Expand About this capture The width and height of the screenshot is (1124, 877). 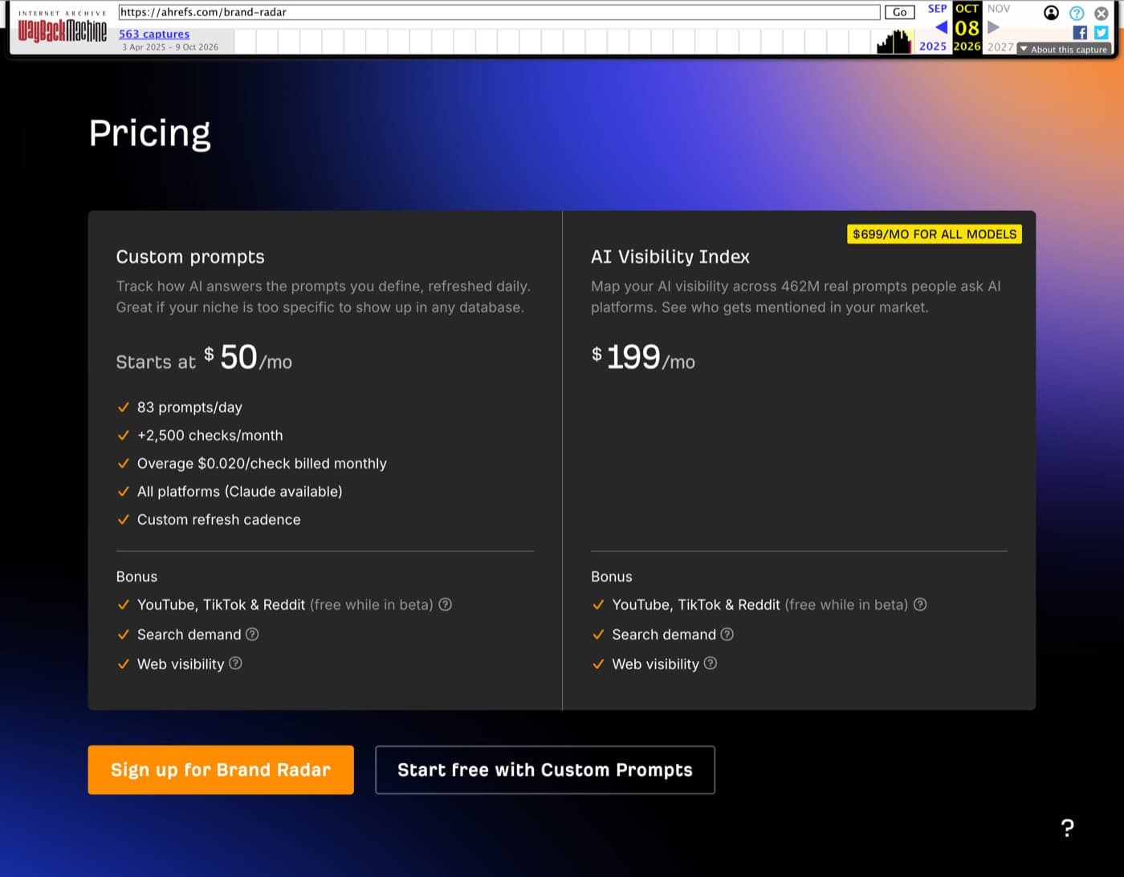point(1064,49)
